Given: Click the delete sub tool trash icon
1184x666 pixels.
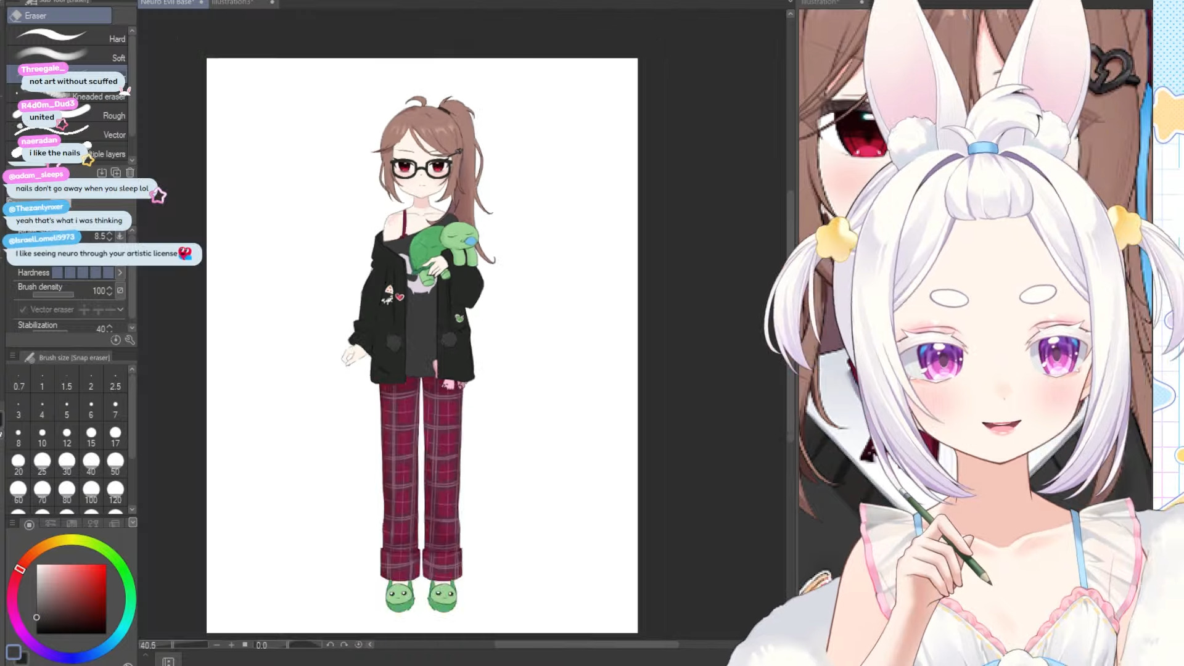Looking at the screenshot, I should click(x=130, y=173).
